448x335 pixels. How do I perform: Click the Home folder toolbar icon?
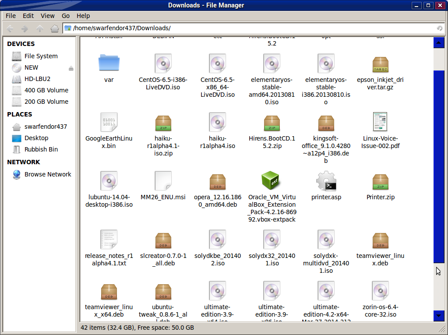(55, 28)
